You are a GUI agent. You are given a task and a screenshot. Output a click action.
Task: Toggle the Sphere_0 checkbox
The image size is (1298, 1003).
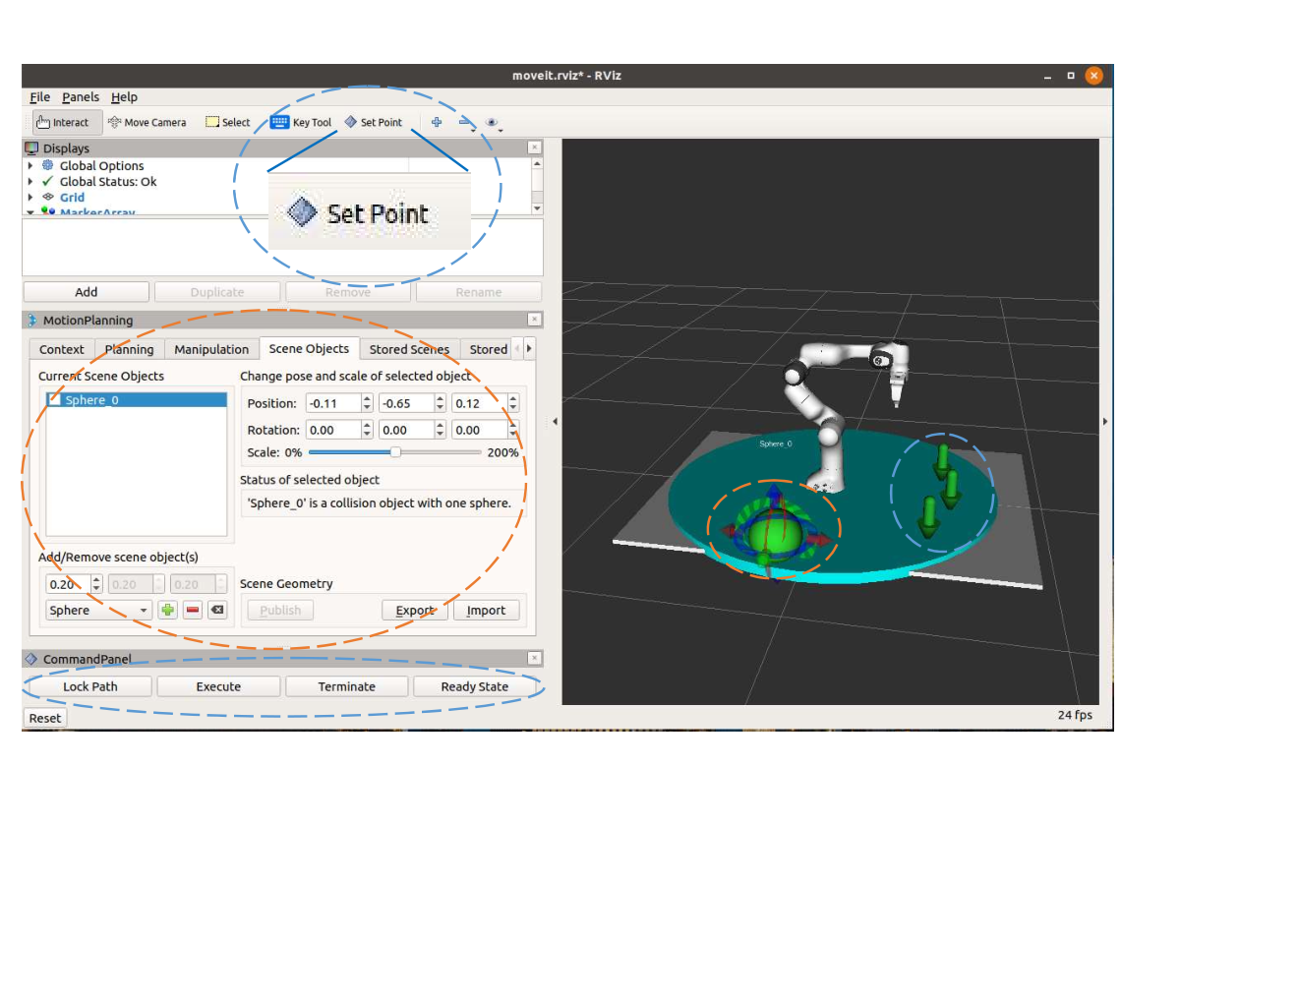click(54, 400)
